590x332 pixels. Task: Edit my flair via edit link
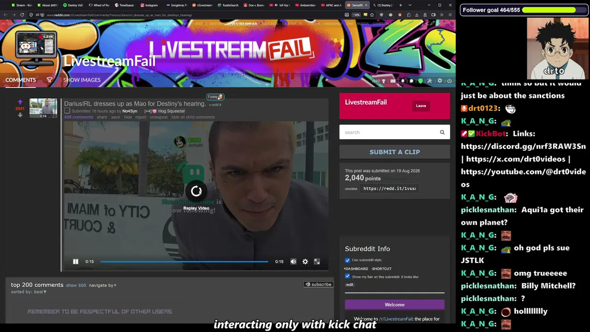[x=350, y=285]
